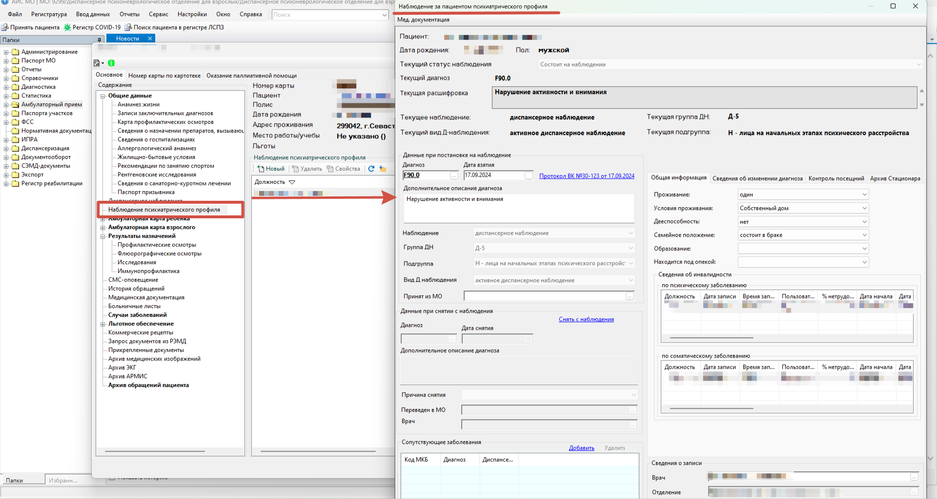937x499 pixels.
Task: Open the Амбулаторный прием folder icon
Action: click(x=15, y=104)
